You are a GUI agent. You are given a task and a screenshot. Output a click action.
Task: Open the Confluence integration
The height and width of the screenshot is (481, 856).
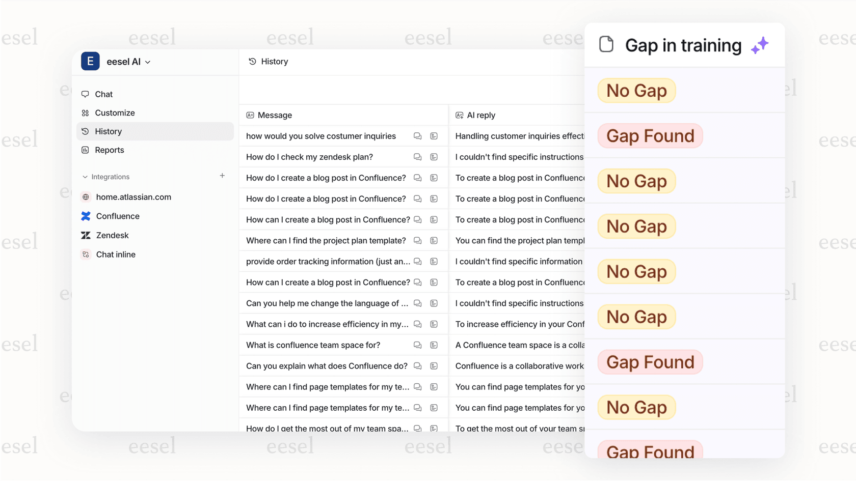117,216
